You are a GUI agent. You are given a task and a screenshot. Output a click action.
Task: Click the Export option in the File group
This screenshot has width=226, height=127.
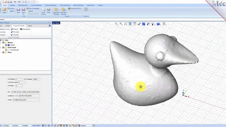coord(30,11)
